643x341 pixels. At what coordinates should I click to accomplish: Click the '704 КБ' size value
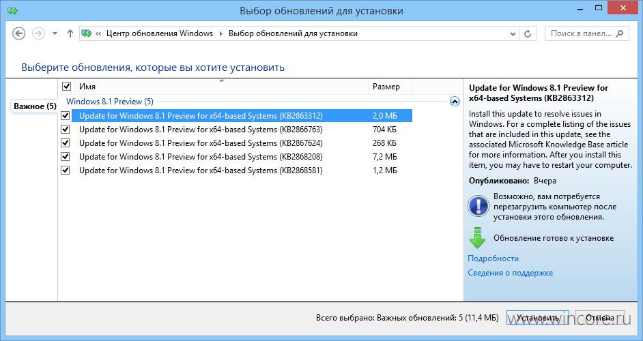pos(385,130)
